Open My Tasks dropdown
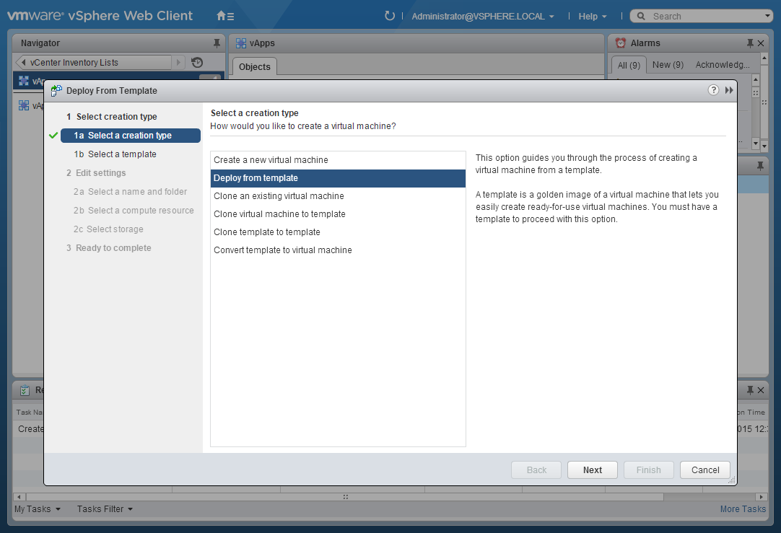Viewport: 781px width, 533px height. coord(38,509)
